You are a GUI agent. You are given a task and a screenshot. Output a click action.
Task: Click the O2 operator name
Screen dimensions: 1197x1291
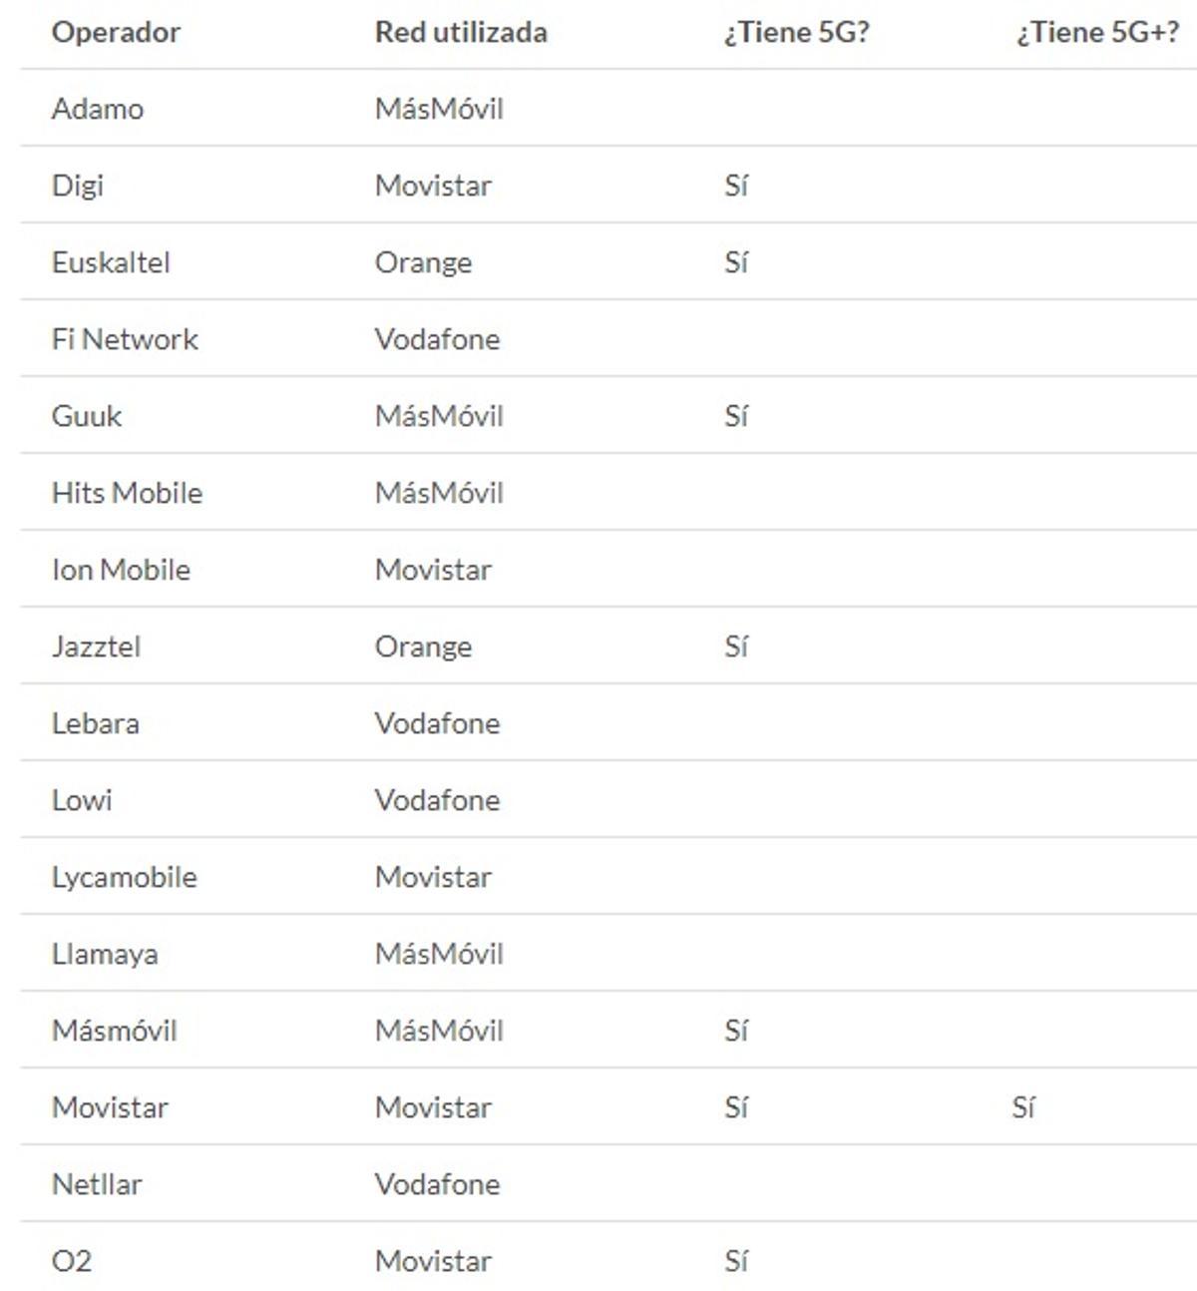click(x=72, y=1261)
